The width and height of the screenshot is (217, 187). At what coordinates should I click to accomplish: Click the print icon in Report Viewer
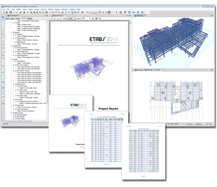(x=93, y=18)
